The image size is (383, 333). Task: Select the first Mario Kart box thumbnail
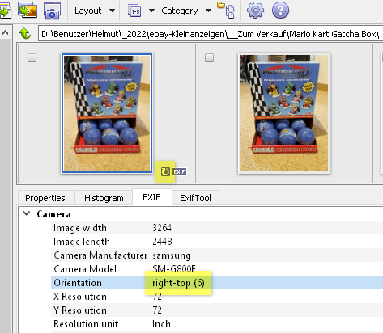[x=107, y=113]
